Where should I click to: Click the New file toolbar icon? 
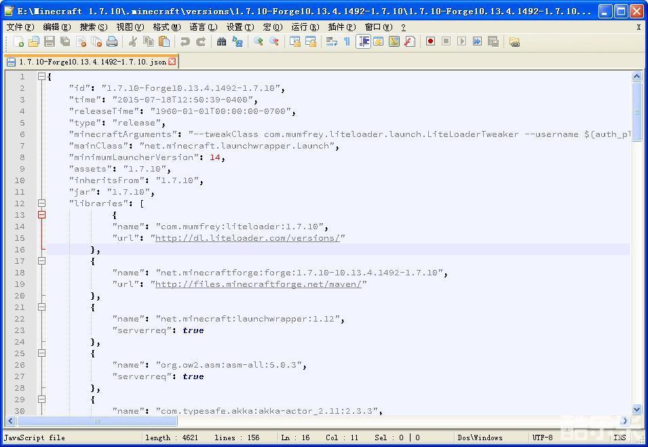[x=18, y=42]
